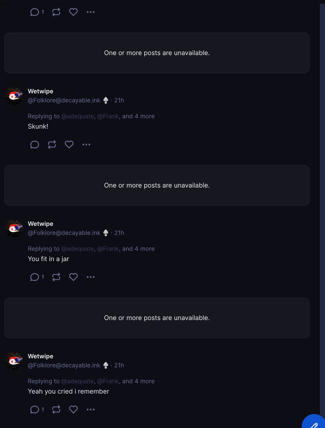Reply to "Yeah you cried i remember"

(34, 409)
